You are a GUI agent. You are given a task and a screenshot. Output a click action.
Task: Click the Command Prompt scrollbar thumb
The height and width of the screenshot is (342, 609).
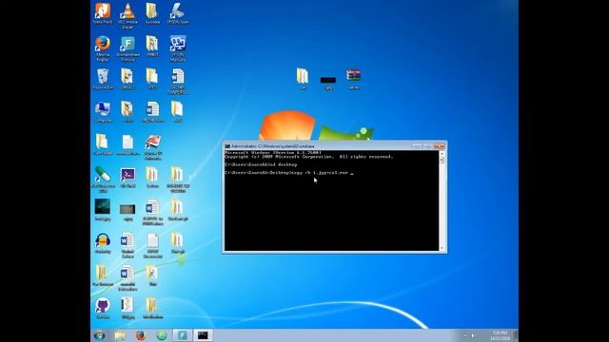click(x=442, y=160)
